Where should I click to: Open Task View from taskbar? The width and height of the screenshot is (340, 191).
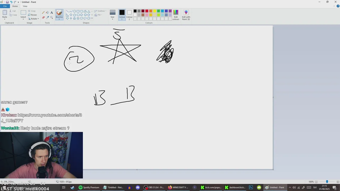tap(64, 188)
